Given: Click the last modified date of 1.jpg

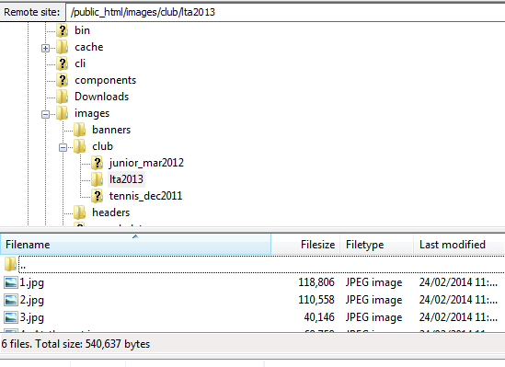Looking at the screenshot, I should 458,282.
